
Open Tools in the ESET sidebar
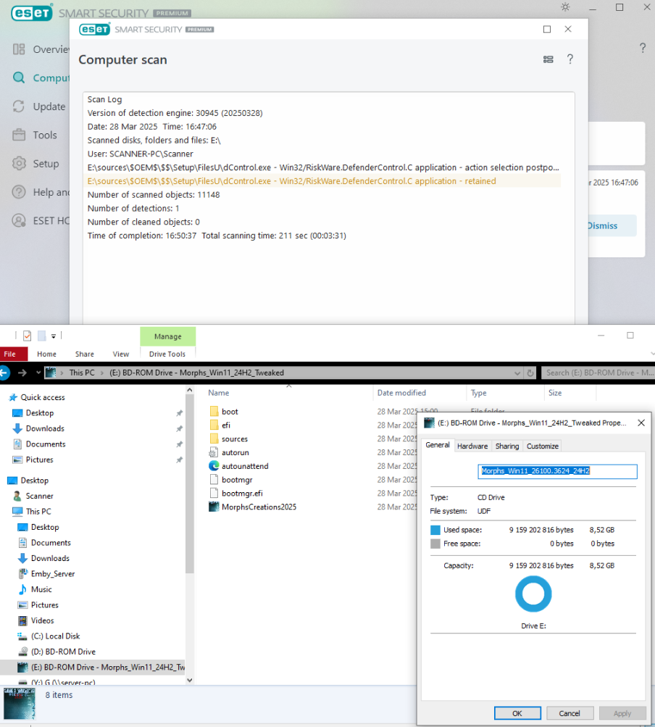(36, 135)
